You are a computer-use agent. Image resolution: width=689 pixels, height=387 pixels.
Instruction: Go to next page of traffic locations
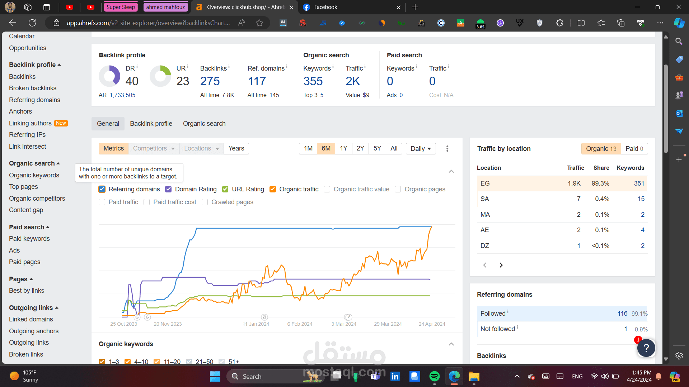pos(501,265)
